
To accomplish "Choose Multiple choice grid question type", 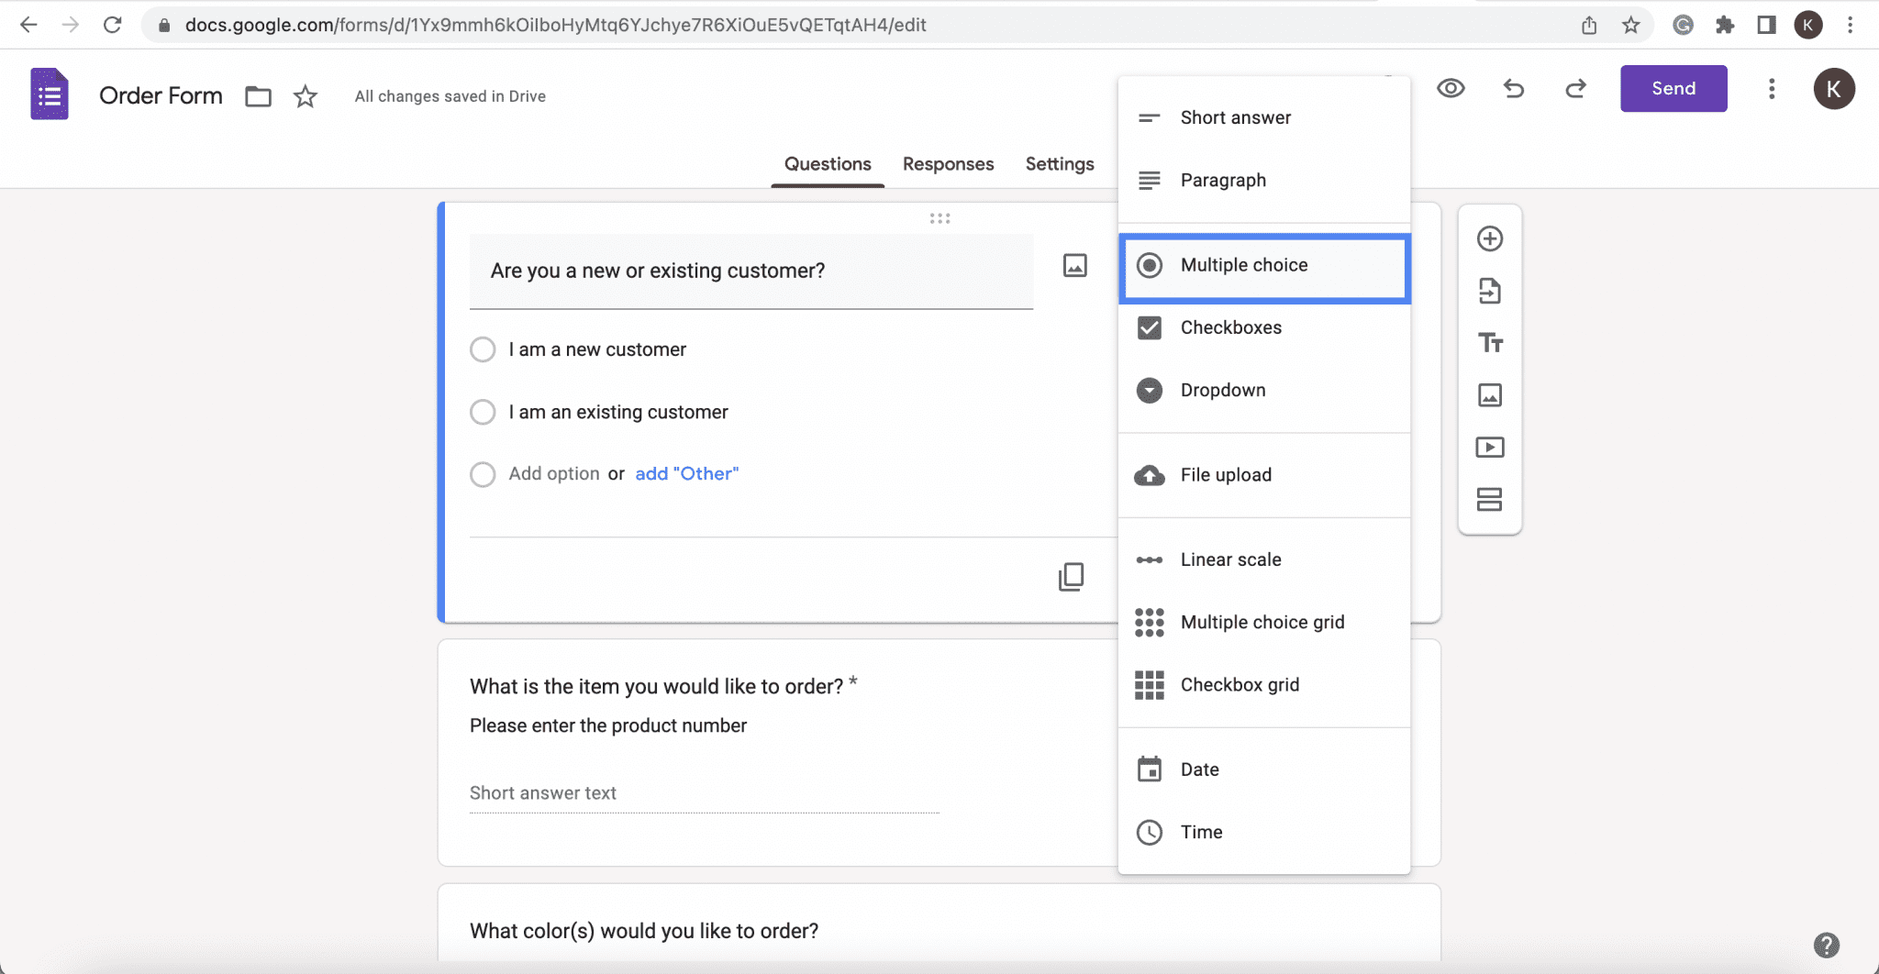I will click(x=1264, y=622).
